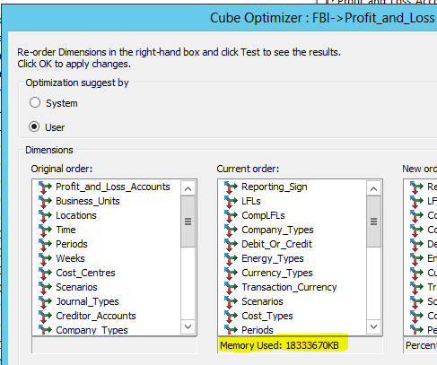
Task: Select Transaction_Currency in Current order list
Action: pos(289,287)
